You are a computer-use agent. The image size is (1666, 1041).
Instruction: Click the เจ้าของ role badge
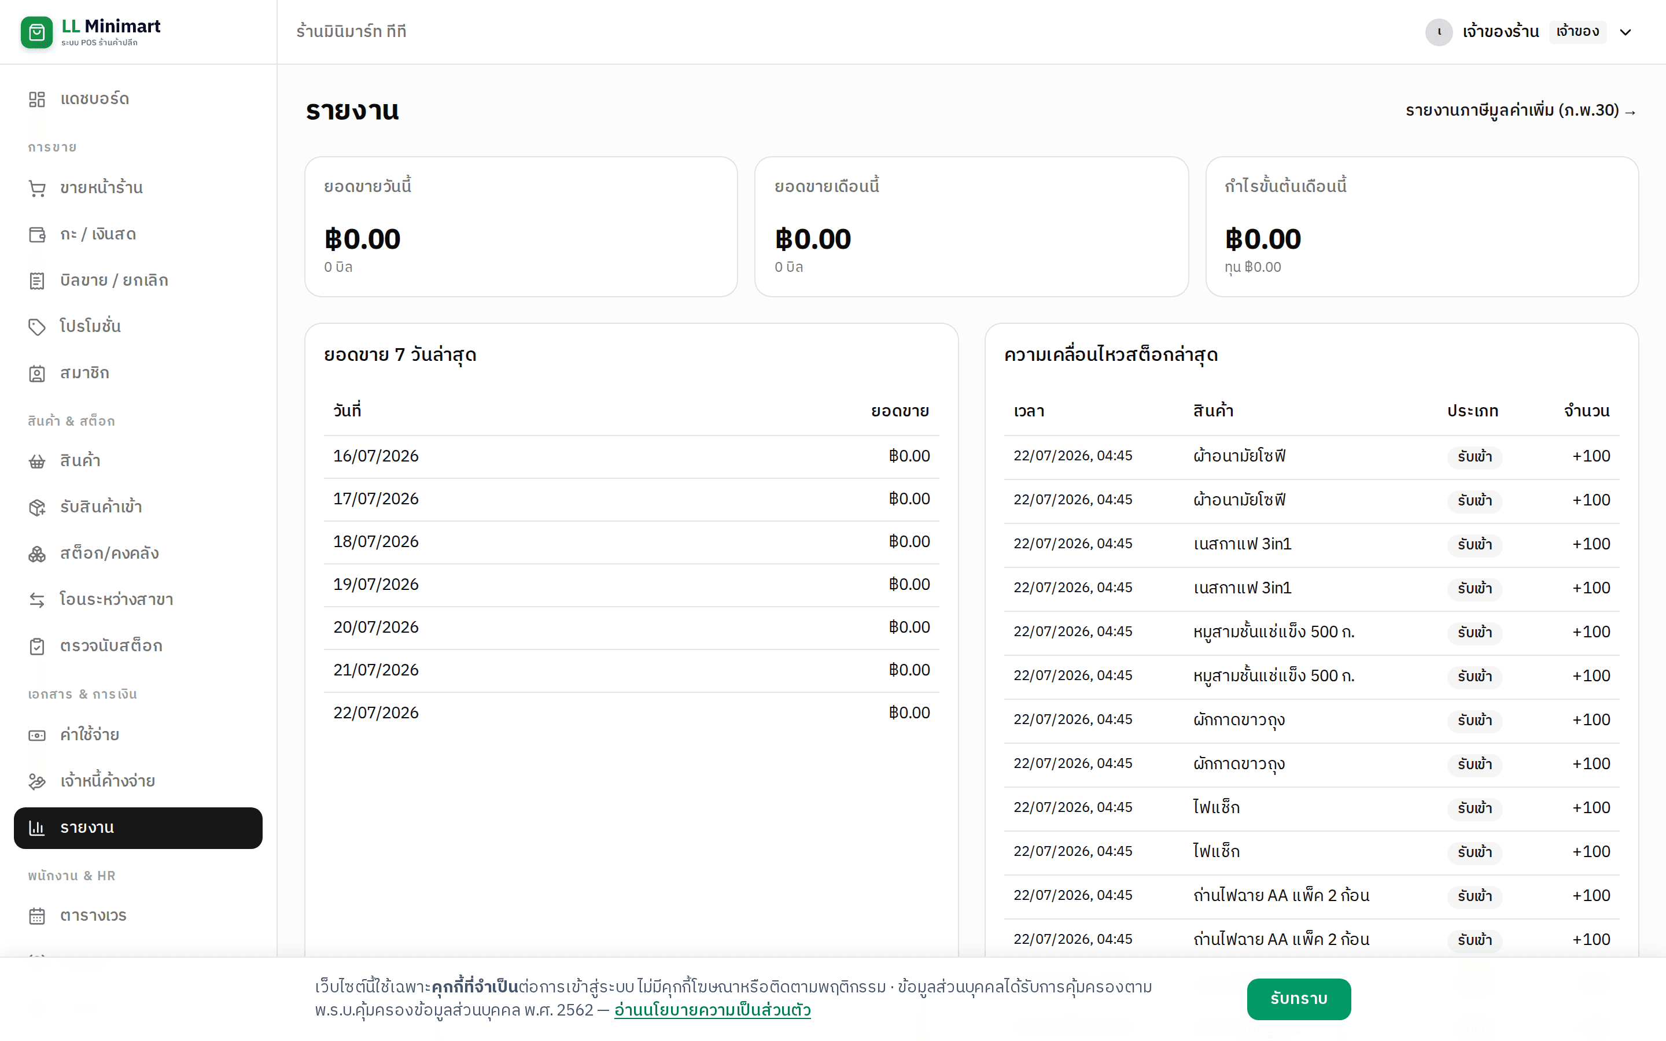tap(1578, 32)
